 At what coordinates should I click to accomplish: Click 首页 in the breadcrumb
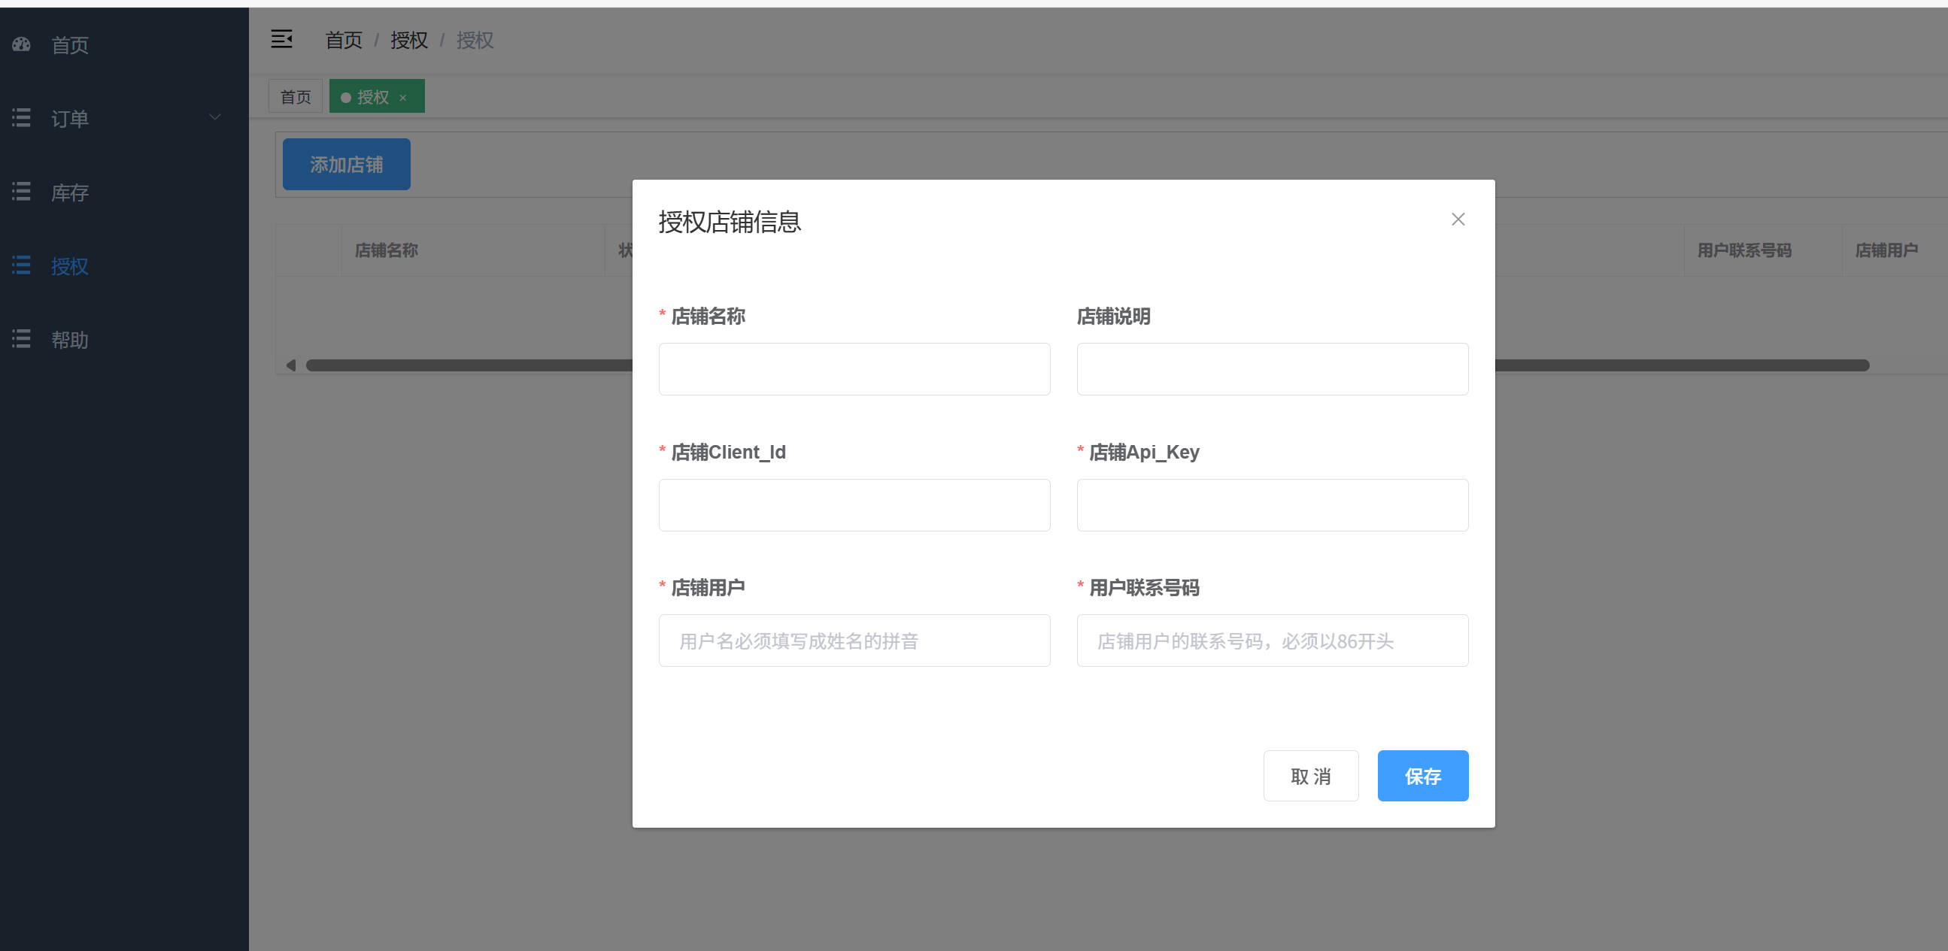click(343, 40)
